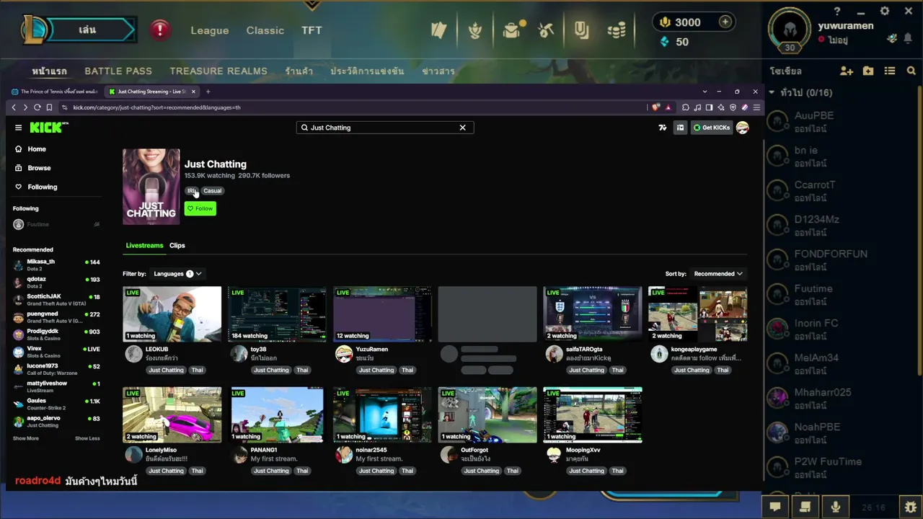Open BATTLE PASS in League client

tap(118, 71)
